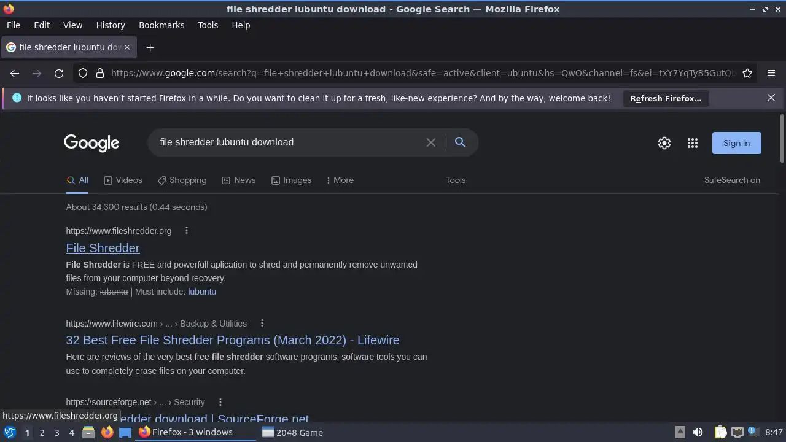Click the update notifier tray icon
Viewport: 786px width, 442px height.
pos(753,432)
